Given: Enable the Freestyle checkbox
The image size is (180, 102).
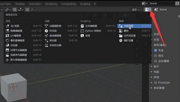Looking at the screenshot, I should pos(156,83).
